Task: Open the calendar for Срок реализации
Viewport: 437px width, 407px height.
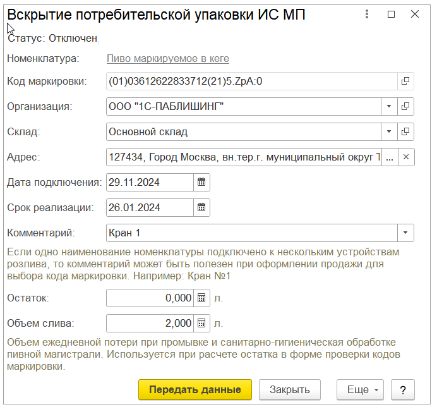Action: [201, 207]
